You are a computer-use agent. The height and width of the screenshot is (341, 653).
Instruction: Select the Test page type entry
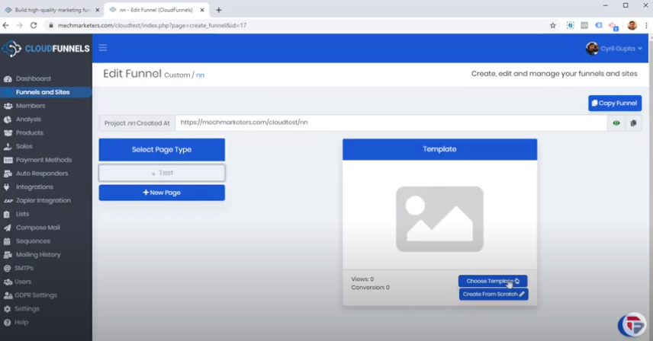pyautogui.click(x=162, y=173)
